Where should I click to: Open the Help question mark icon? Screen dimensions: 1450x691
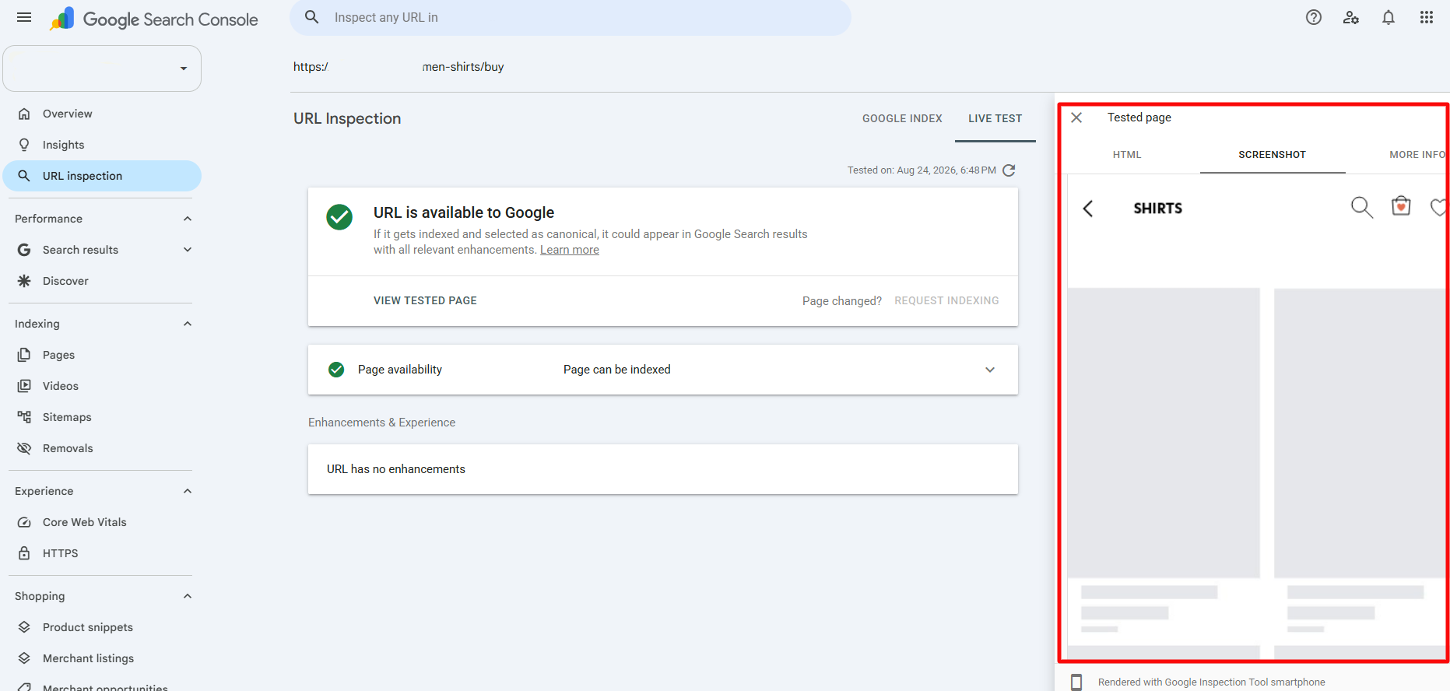tap(1314, 17)
